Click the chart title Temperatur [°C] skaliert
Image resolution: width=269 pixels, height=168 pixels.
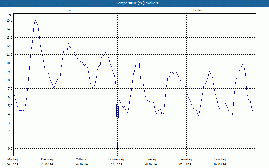click(137, 3)
